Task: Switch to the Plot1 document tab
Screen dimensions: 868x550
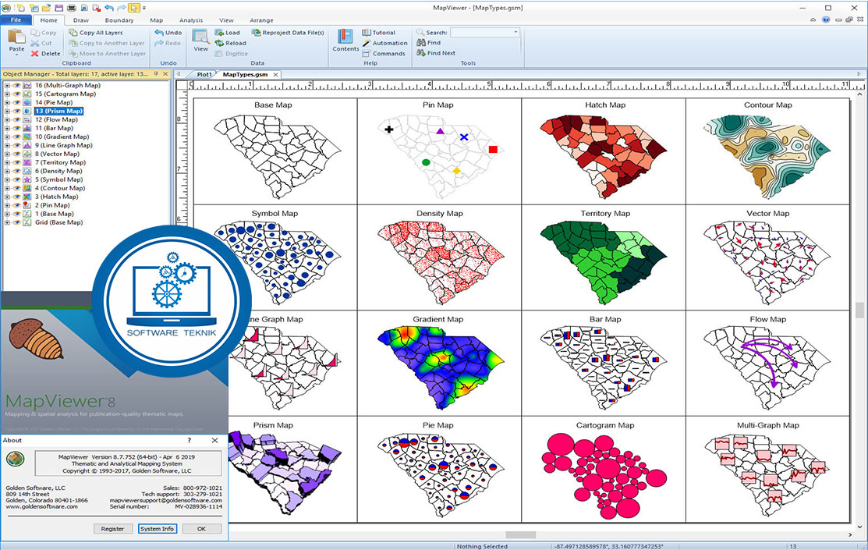Action: click(x=204, y=74)
